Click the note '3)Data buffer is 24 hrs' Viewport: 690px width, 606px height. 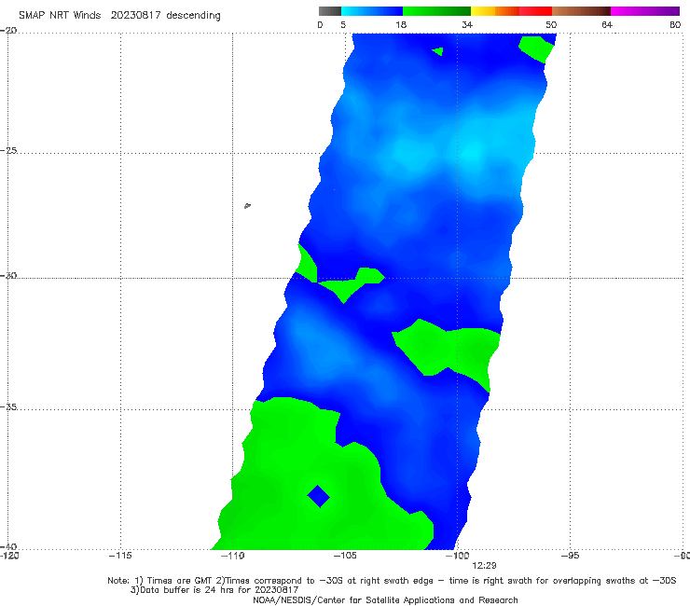coord(214,590)
